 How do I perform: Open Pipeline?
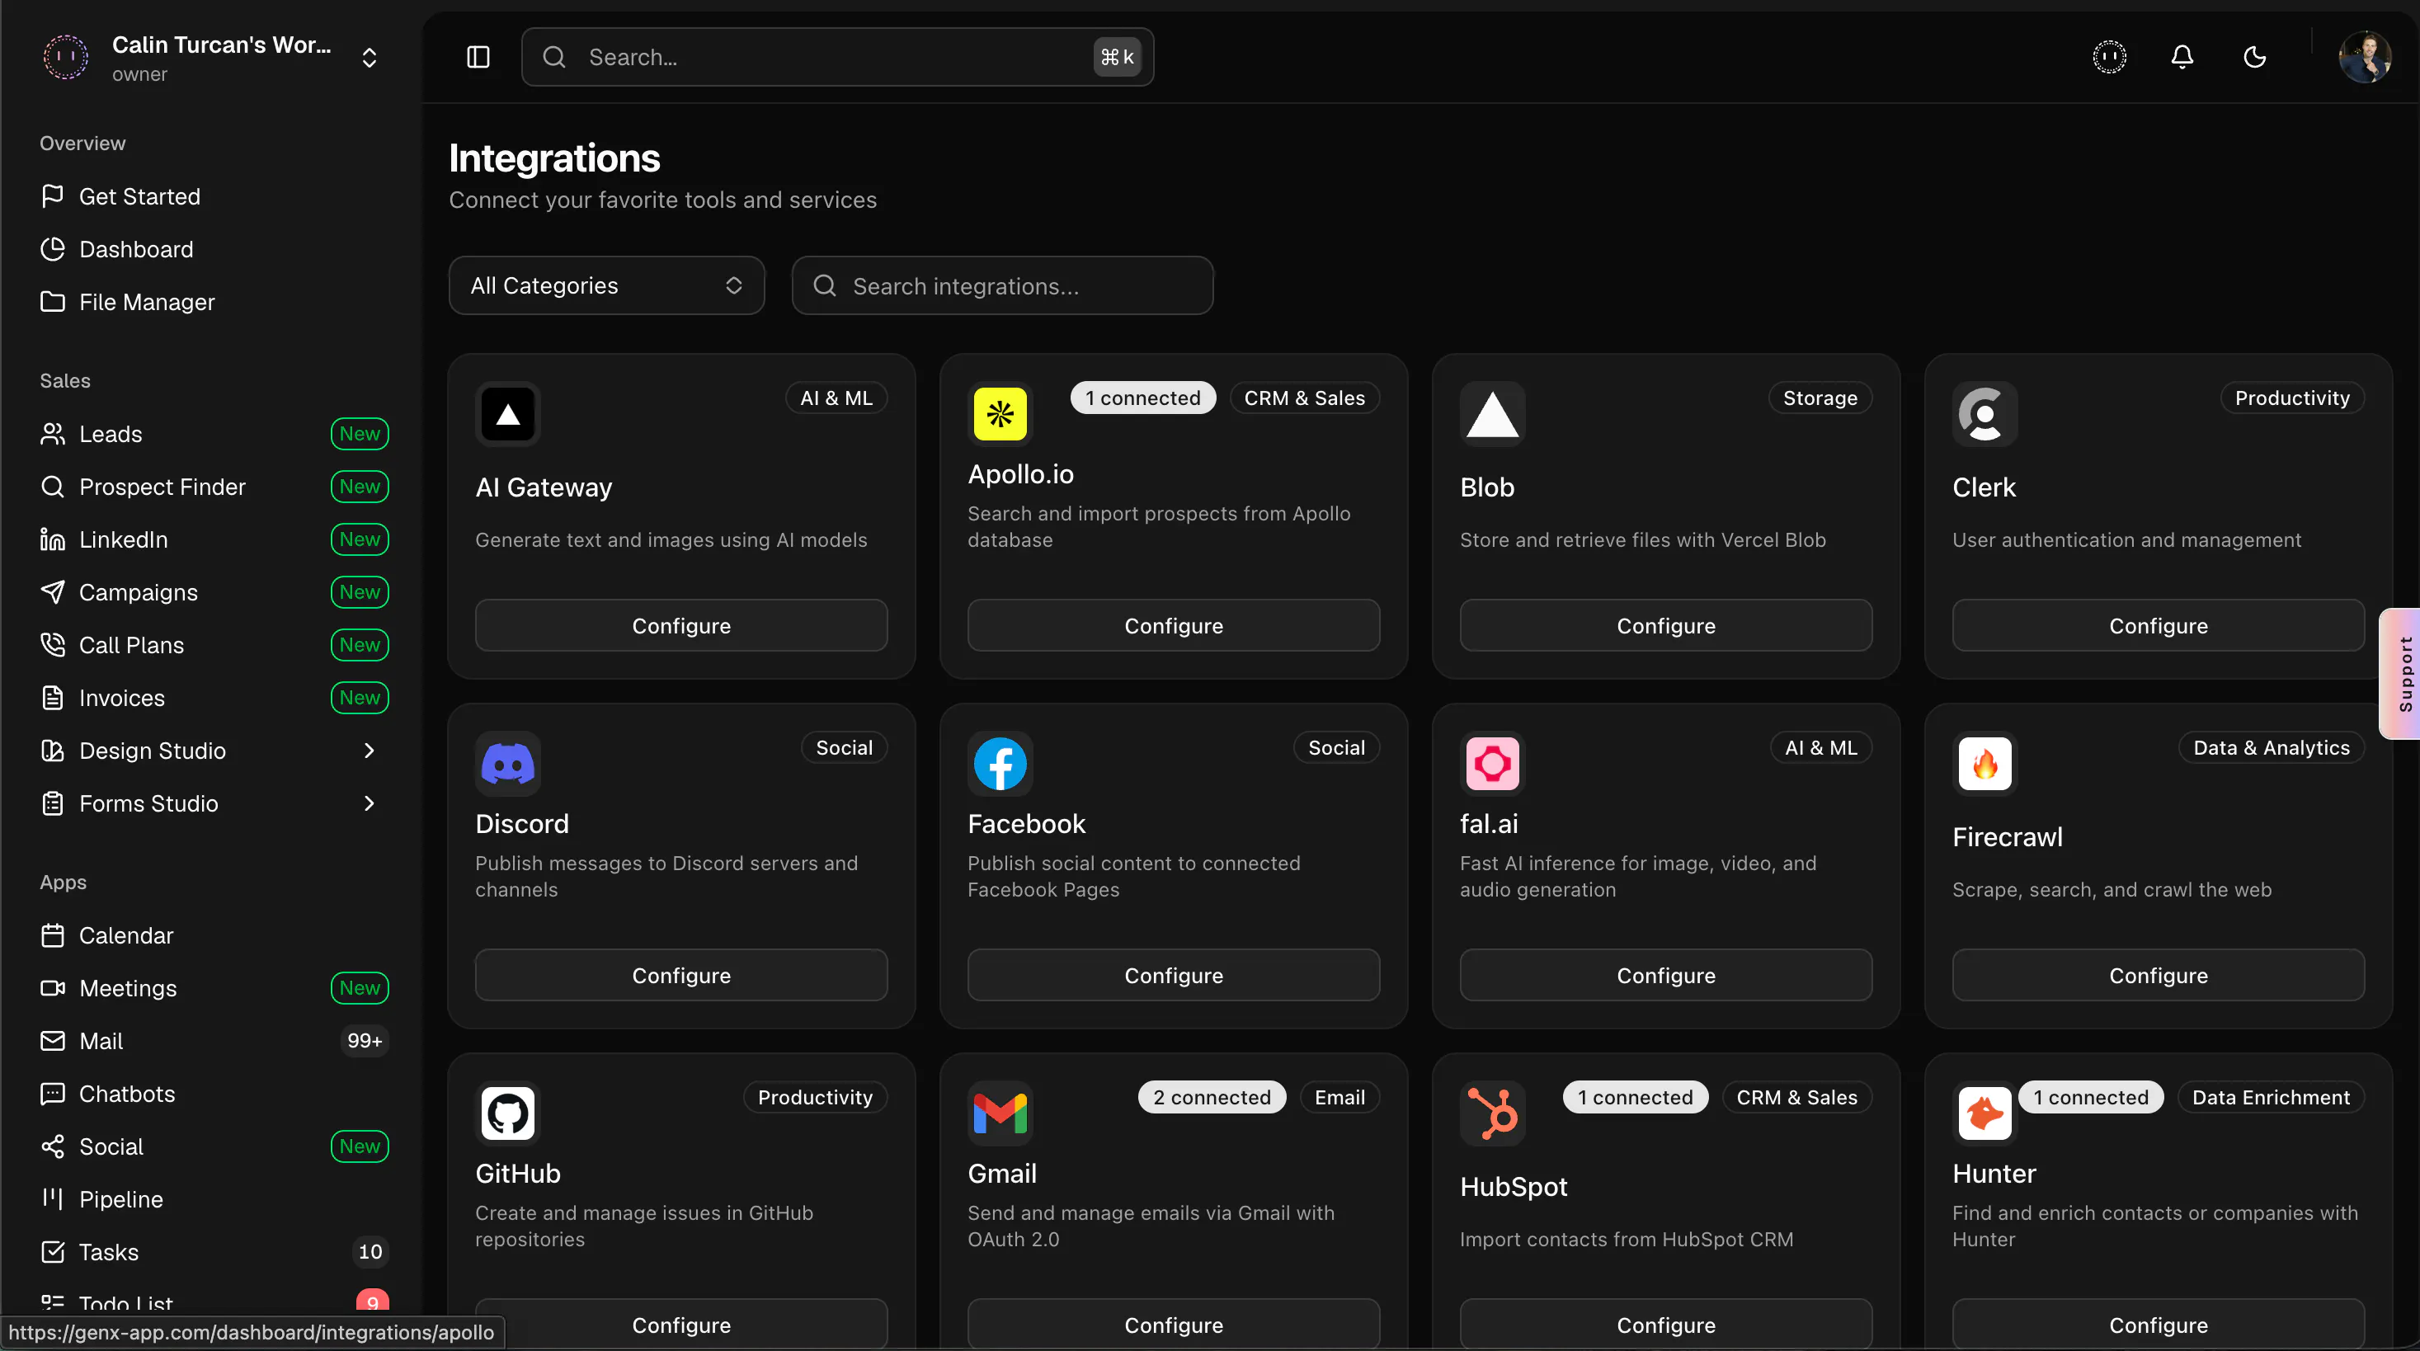214,1198
